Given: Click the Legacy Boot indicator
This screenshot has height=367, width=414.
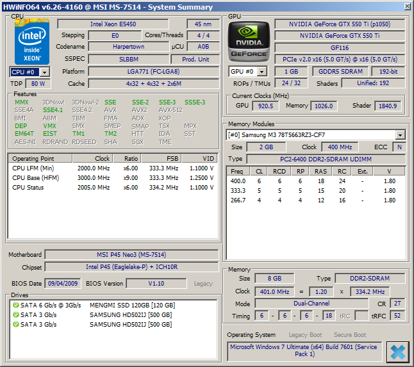Looking at the screenshot, I should (306, 335).
